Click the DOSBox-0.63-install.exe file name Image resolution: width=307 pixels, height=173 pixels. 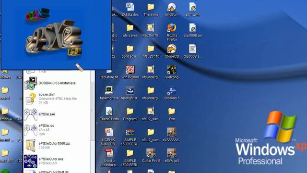57,83
